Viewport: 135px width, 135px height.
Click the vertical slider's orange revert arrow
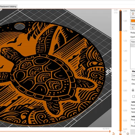tap(113, 134)
